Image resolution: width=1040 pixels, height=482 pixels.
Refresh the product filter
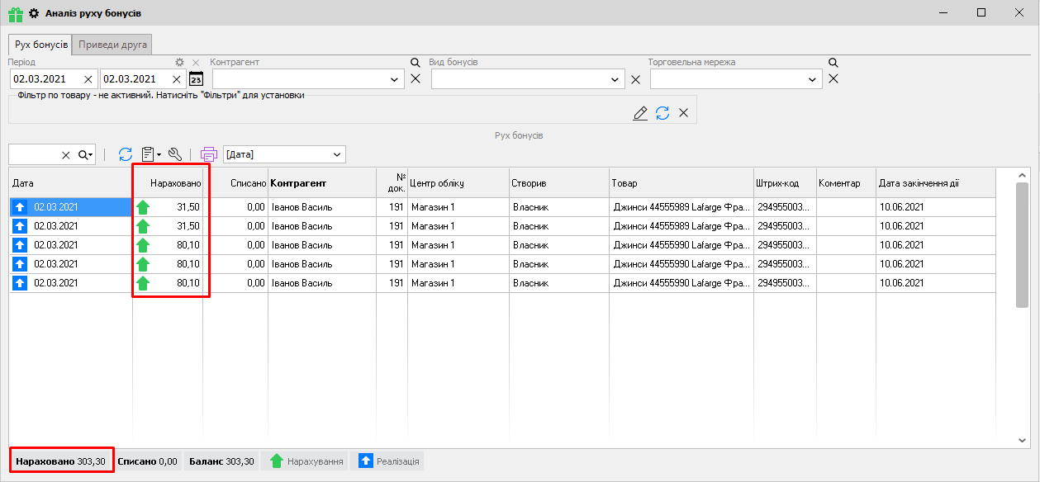662,113
